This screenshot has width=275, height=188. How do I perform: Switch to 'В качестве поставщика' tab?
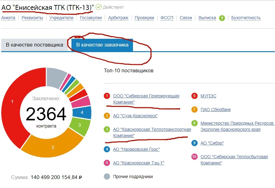[34, 45]
